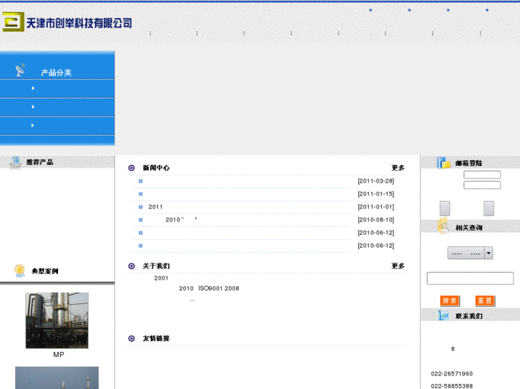Open the 典型案例 section heading
Screen dimensions: 520x389
(x=45, y=271)
